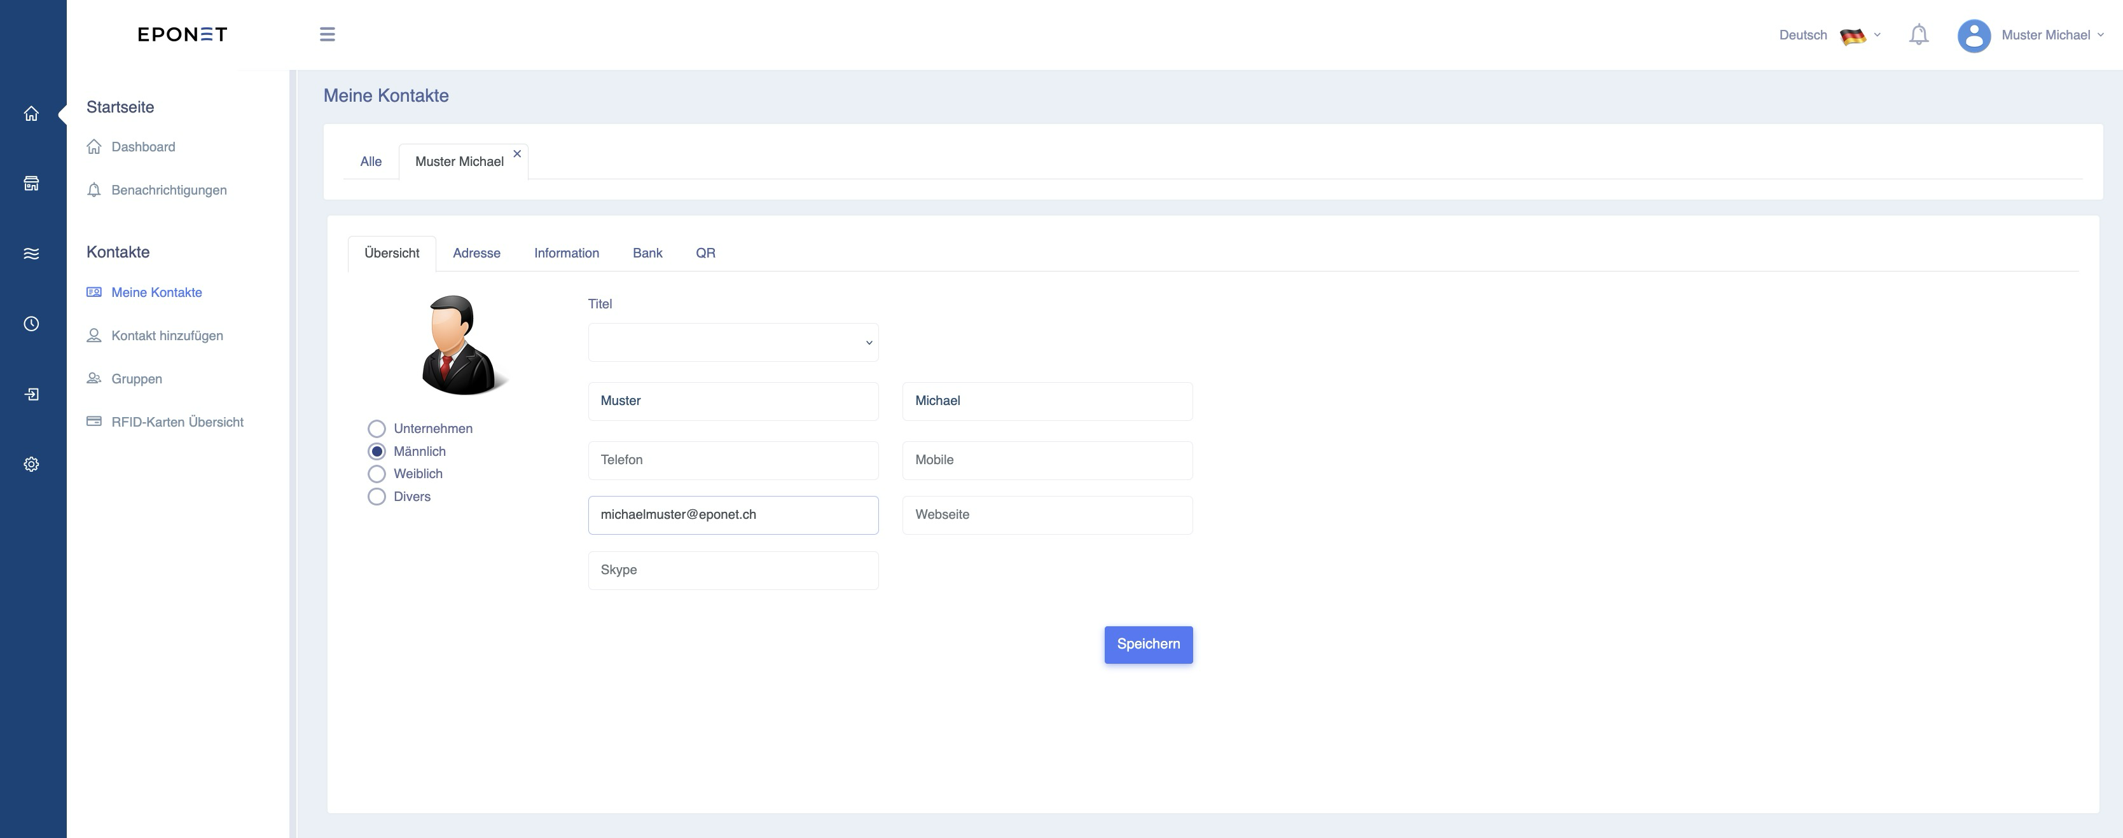Click the home icon in blue sidebar
This screenshot has height=838, width=2123.
pyautogui.click(x=31, y=114)
